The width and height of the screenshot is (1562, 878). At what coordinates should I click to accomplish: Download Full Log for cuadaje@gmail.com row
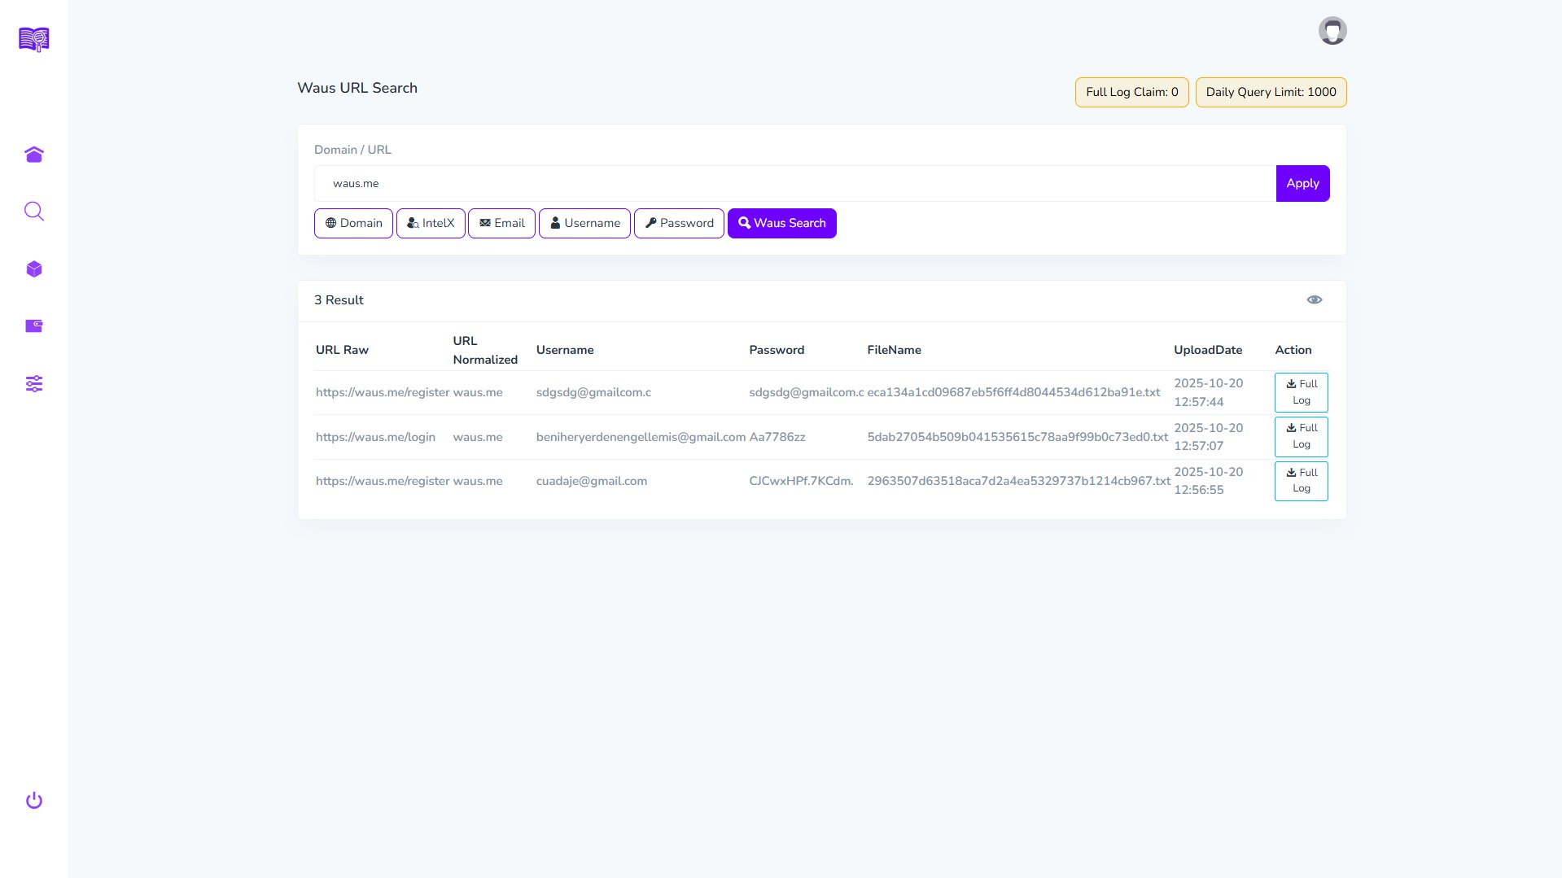[x=1302, y=481]
